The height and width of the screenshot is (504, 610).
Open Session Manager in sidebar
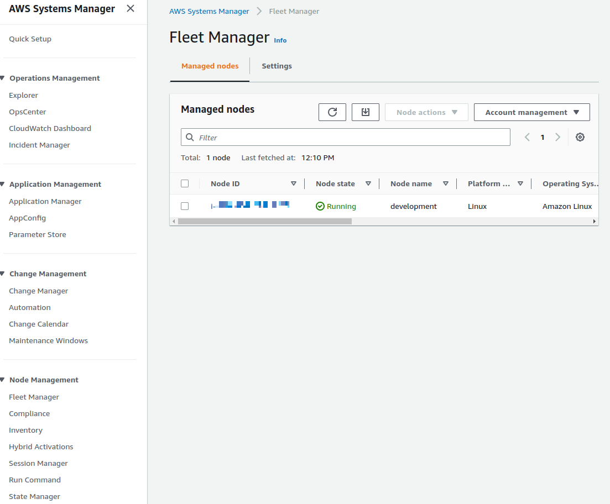pyautogui.click(x=38, y=464)
